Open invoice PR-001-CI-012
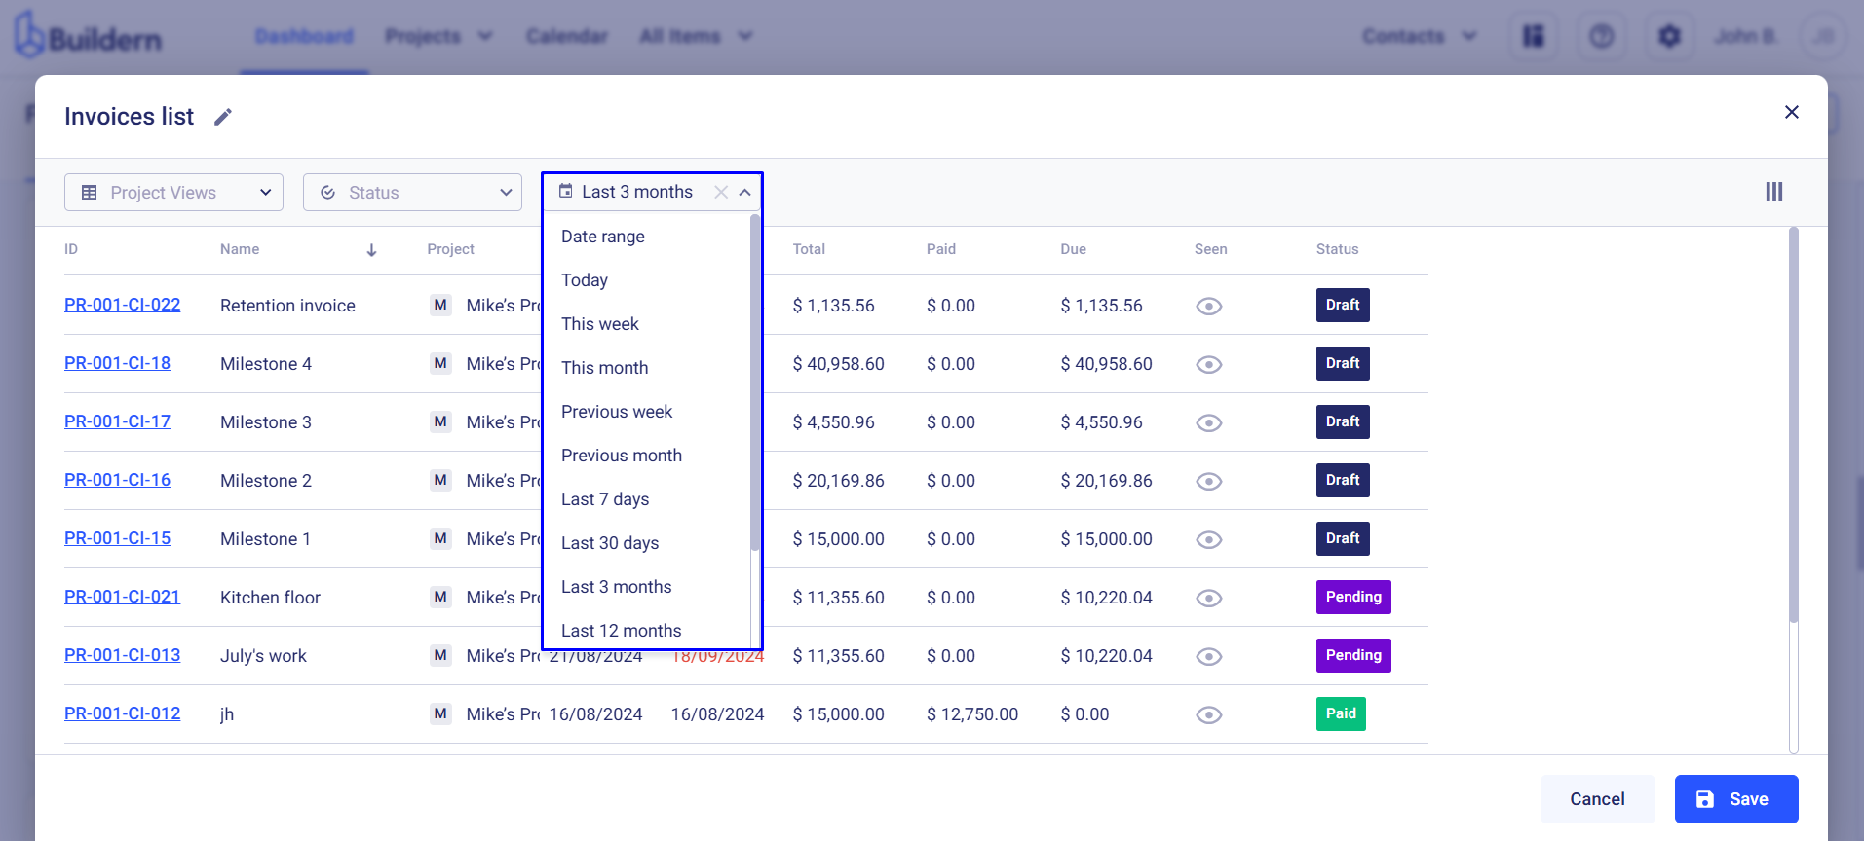1864x841 pixels. [123, 713]
